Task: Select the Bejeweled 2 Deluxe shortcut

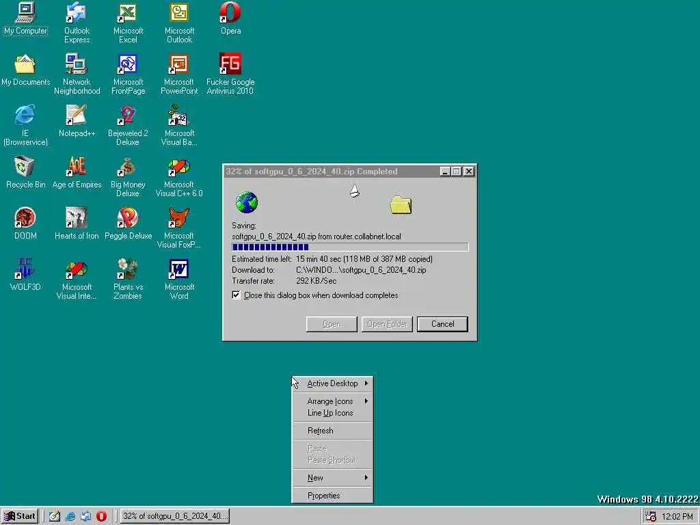Action: coord(128,125)
